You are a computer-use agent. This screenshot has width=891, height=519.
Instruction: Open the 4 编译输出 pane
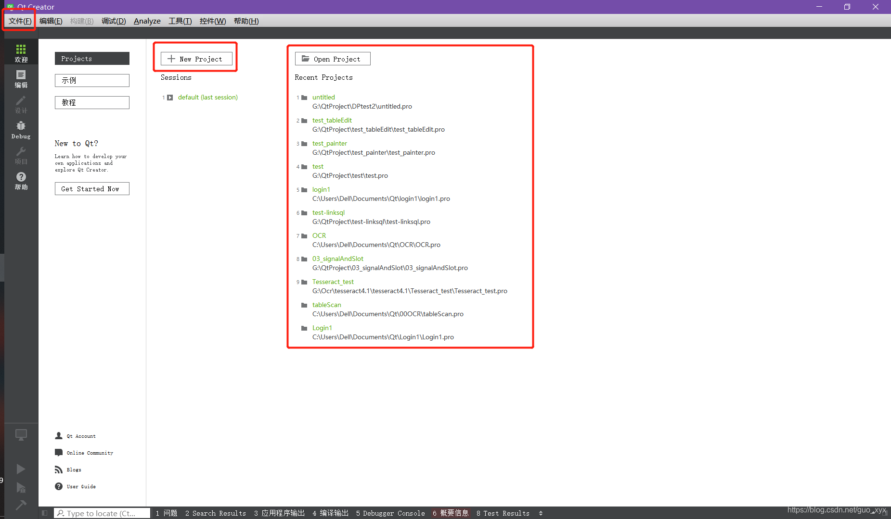[331, 513]
